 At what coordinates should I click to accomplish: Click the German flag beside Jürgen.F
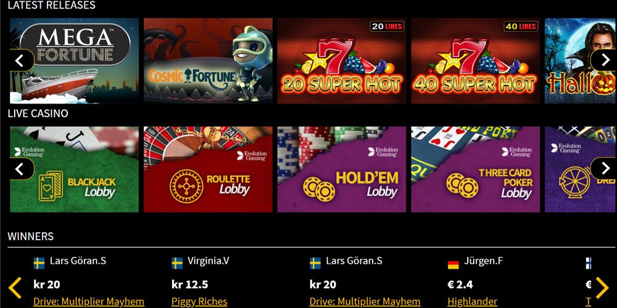point(453,263)
